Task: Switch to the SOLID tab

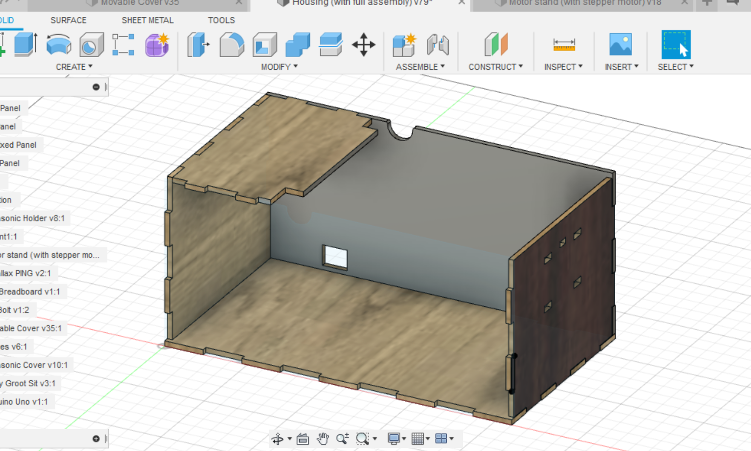Action: pyautogui.click(x=7, y=20)
